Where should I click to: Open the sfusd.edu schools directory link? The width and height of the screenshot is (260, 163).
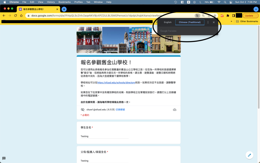pos(116,82)
